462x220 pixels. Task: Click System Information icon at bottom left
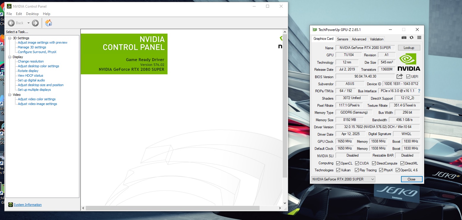click(11, 205)
